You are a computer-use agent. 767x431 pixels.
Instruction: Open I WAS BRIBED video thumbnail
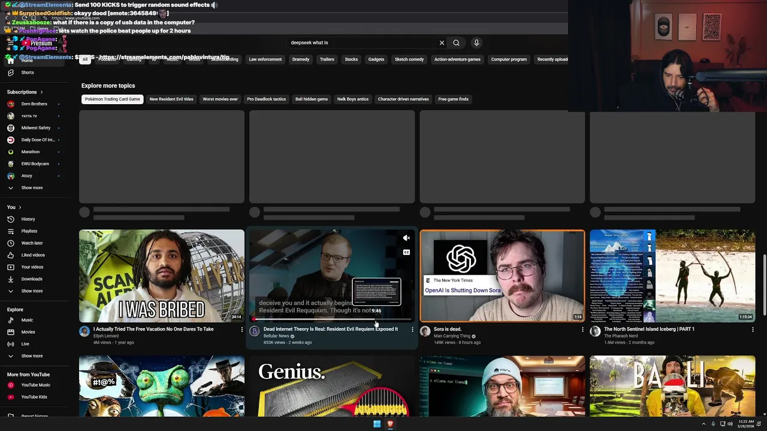(x=162, y=276)
